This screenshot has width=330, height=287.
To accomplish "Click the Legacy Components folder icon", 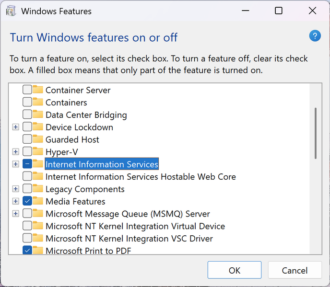I will [x=38, y=189].
